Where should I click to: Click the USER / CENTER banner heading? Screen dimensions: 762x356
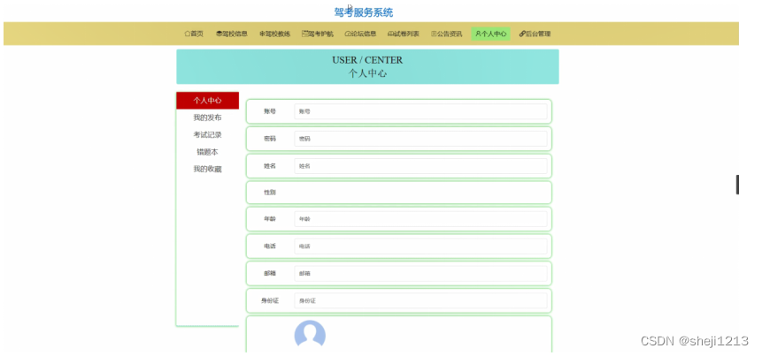(x=367, y=60)
